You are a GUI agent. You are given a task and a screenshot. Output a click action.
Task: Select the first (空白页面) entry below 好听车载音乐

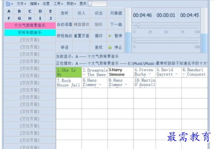coord(30,40)
